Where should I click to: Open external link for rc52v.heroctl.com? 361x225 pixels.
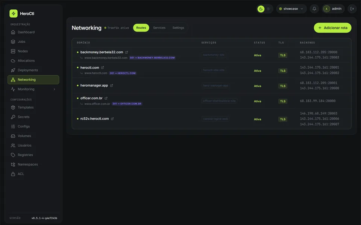click(112, 119)
